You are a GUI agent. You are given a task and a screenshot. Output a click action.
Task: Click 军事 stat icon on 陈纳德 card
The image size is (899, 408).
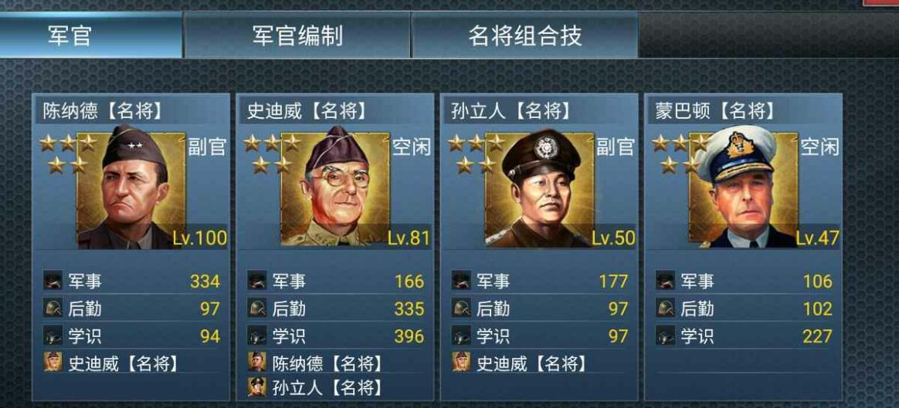pyautogui.click(x=53, y=281)
